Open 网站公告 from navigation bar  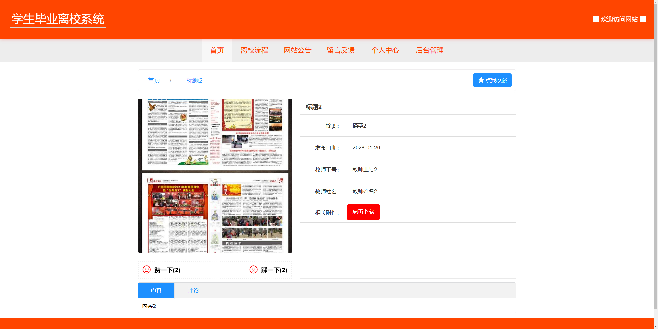pos(297,50)
